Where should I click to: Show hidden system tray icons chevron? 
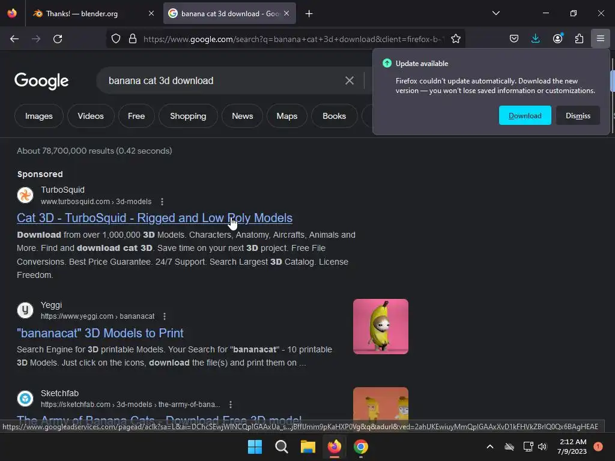490,447
